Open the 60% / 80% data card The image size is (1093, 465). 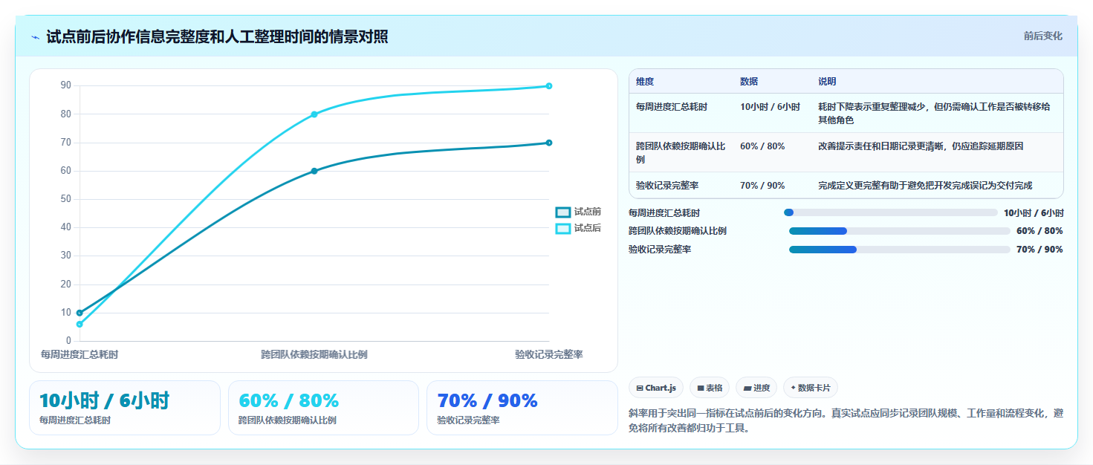[324, 408]
